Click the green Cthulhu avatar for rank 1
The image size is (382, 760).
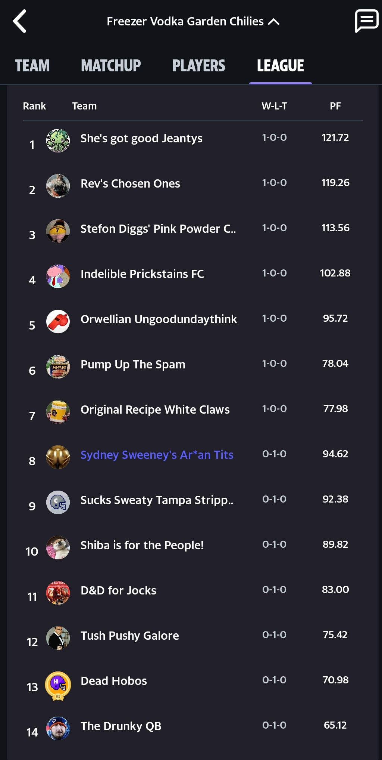point(58,140)
